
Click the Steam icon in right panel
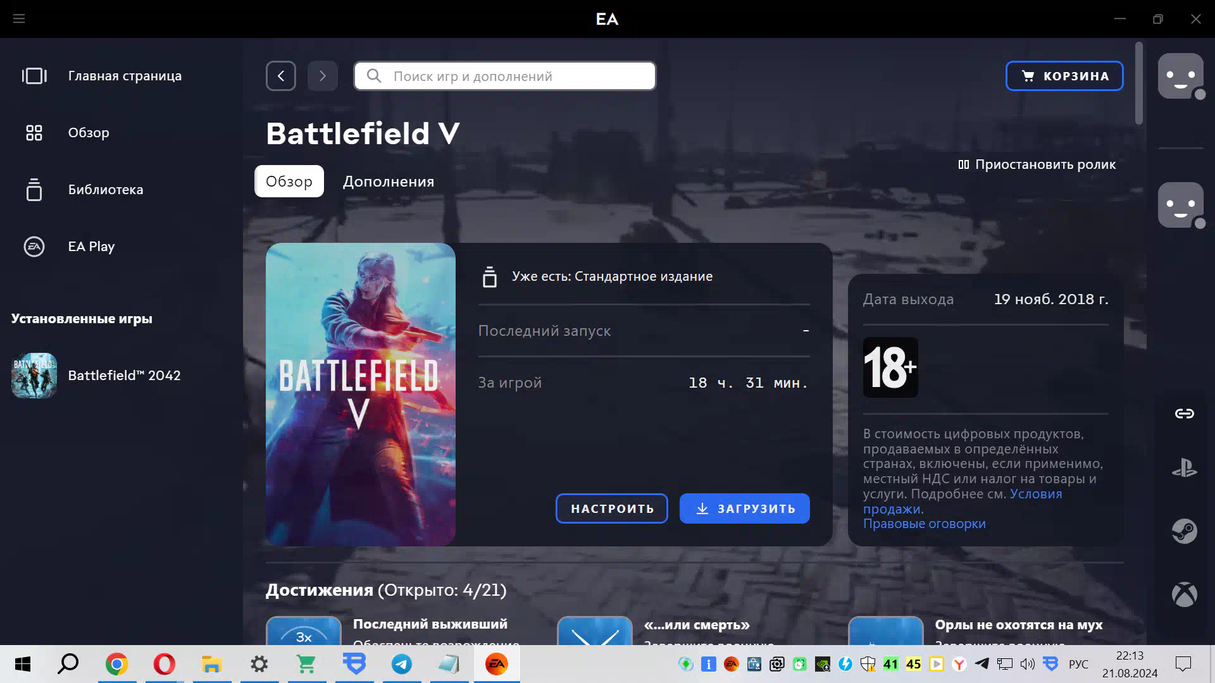pos(1185,531)
